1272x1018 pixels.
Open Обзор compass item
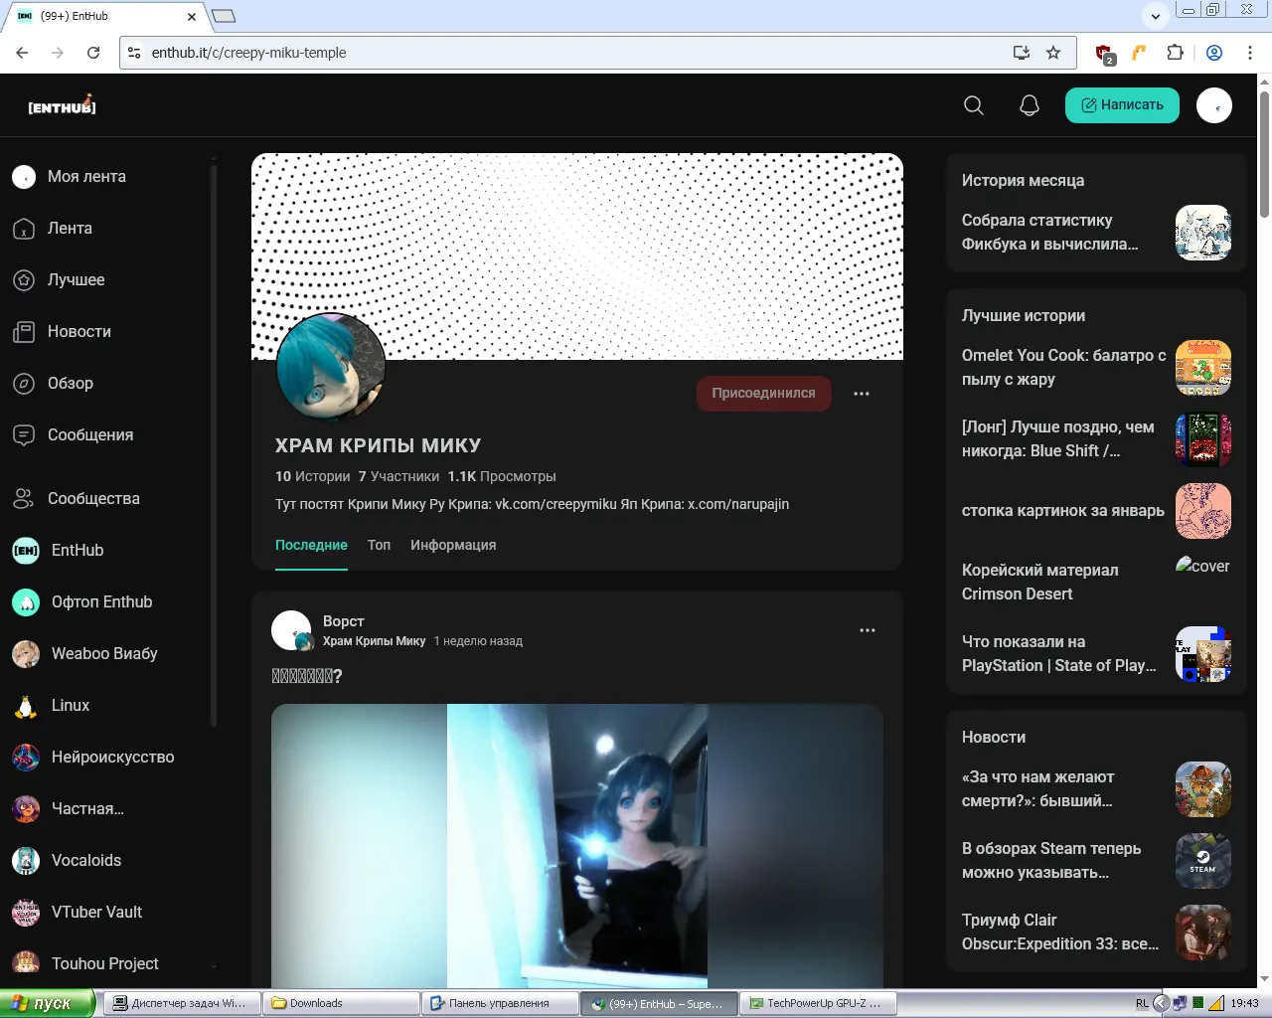[70, 384]
